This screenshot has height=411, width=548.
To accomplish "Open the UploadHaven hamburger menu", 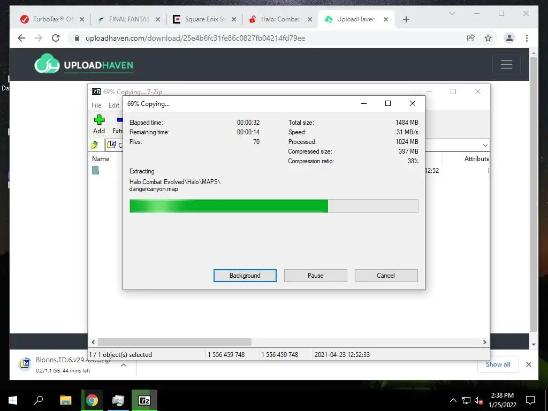I will coord(506,64).
